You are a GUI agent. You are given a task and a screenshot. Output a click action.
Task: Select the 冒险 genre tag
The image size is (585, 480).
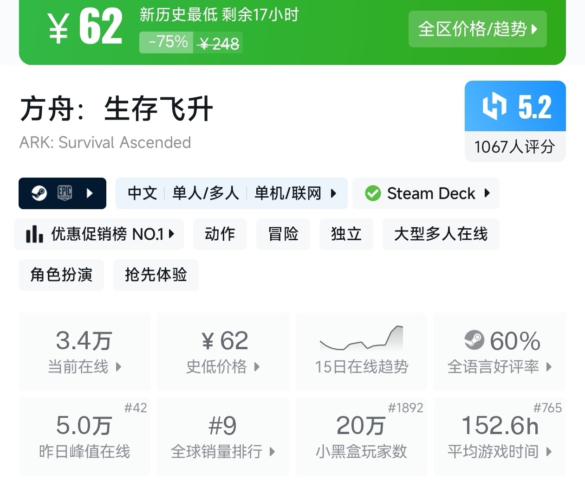[x=283, y=234]
